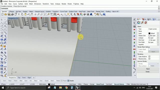Click the color wheel Object Properties icon
This screenshot has width=160, height=90.
(x=81, y=14)
